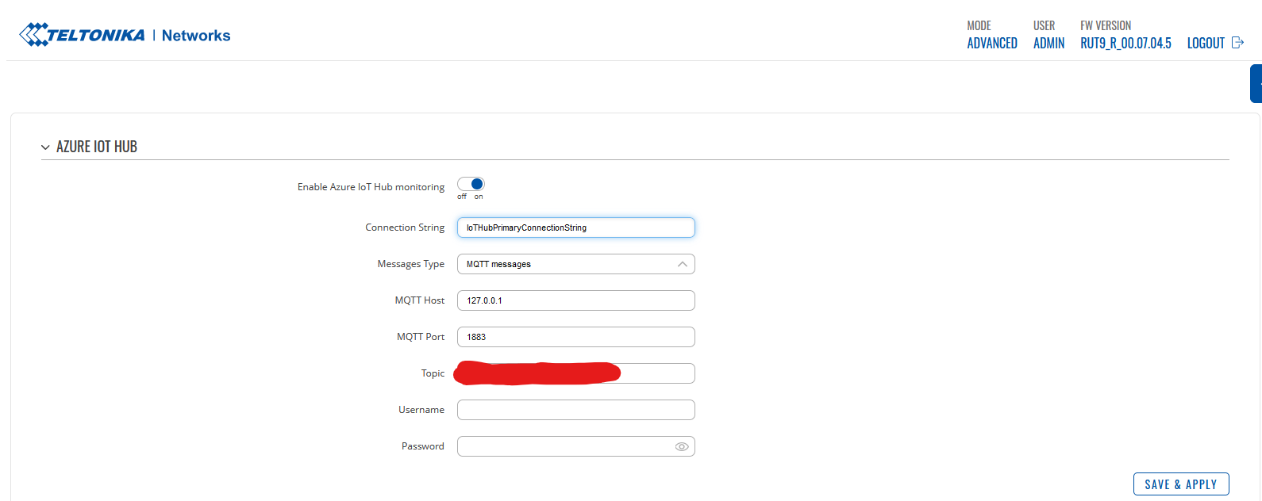This screenshot has height=501, width=1262.
Task: Click the MQTT Port field
Action: coord(576,337)
